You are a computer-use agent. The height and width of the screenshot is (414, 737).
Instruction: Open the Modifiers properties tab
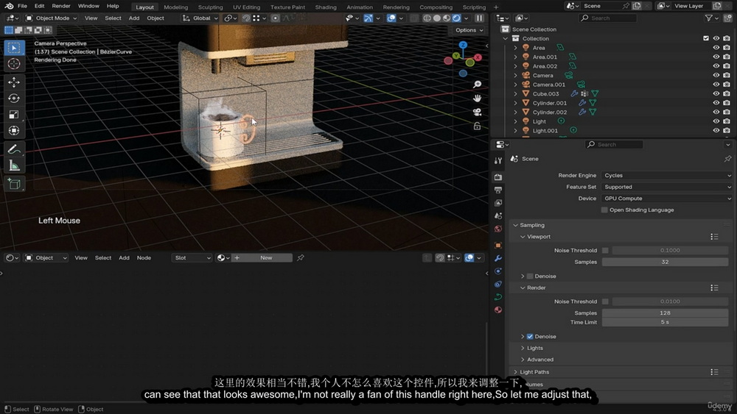coord(498,258)
